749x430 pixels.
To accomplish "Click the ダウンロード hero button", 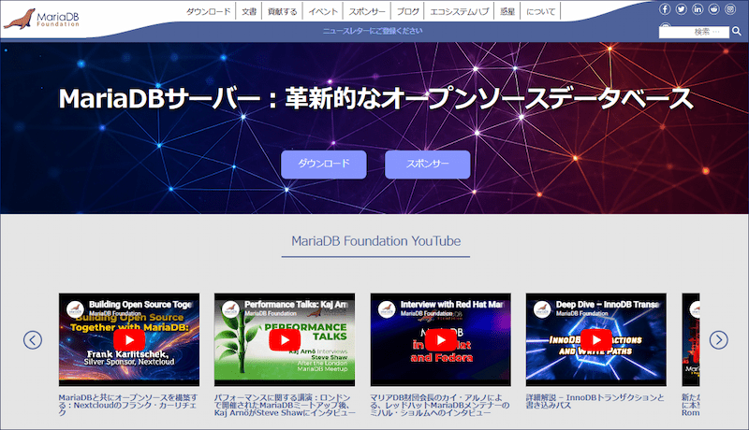I will point(324,165).
